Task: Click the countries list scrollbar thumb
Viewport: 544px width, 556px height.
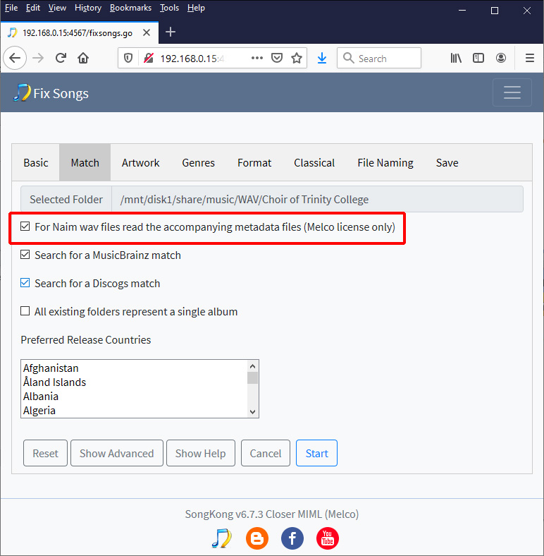Action: coord(252,377)
